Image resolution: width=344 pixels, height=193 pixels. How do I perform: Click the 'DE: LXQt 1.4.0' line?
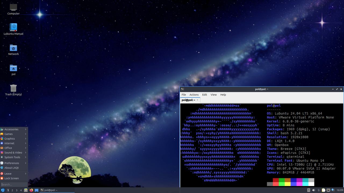281,141
